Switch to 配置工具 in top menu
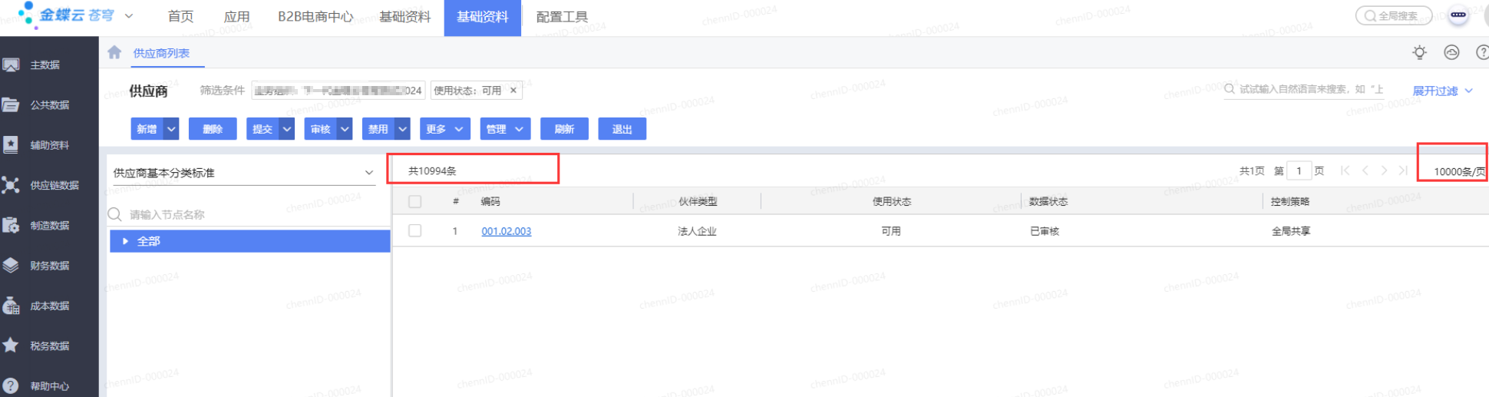 tap(562, 17)
